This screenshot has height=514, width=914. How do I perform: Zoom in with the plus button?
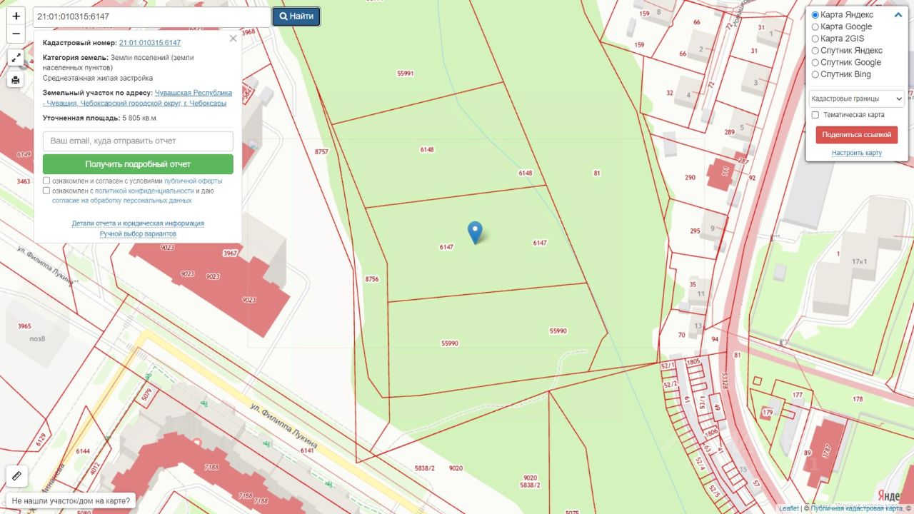coord(16,16)
